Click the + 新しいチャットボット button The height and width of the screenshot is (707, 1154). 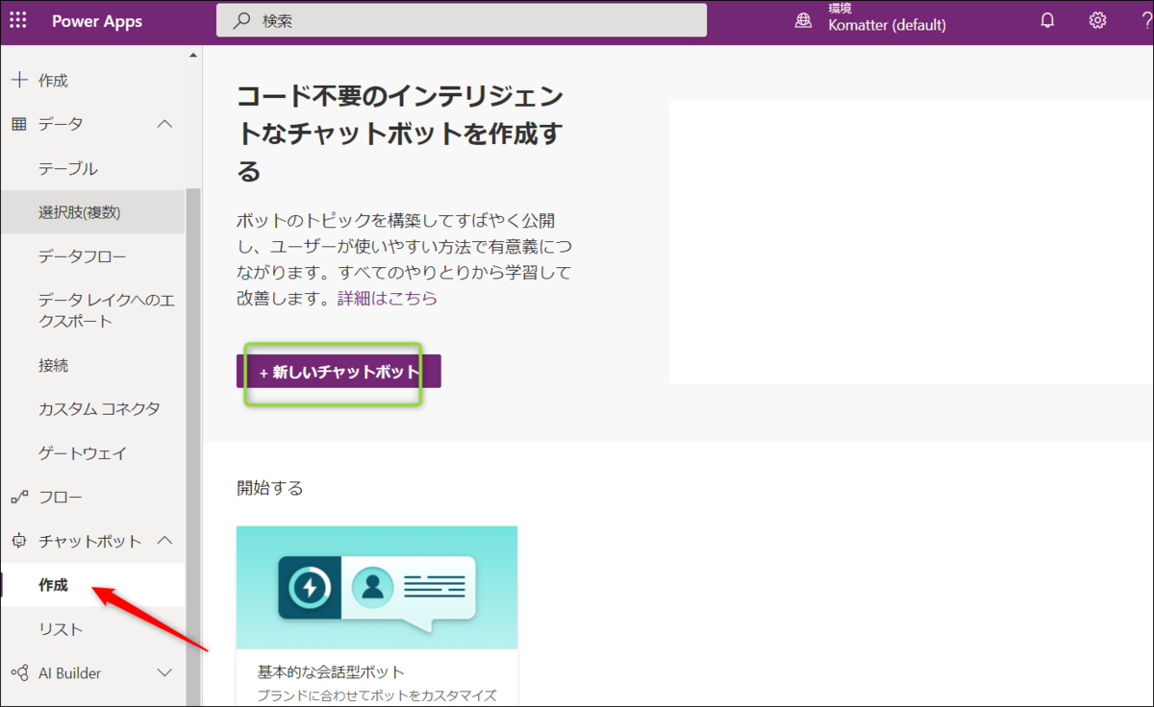point(339,372)
